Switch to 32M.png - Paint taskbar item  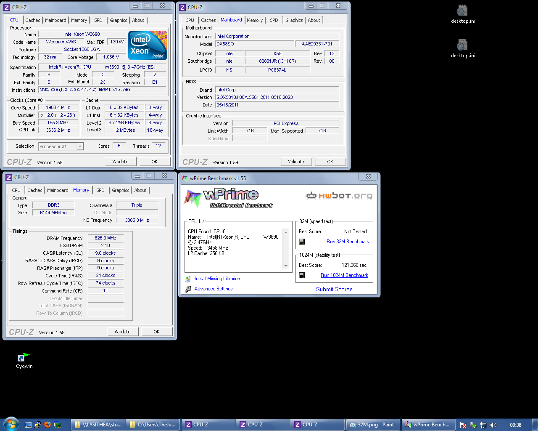(x=373, y=425)
